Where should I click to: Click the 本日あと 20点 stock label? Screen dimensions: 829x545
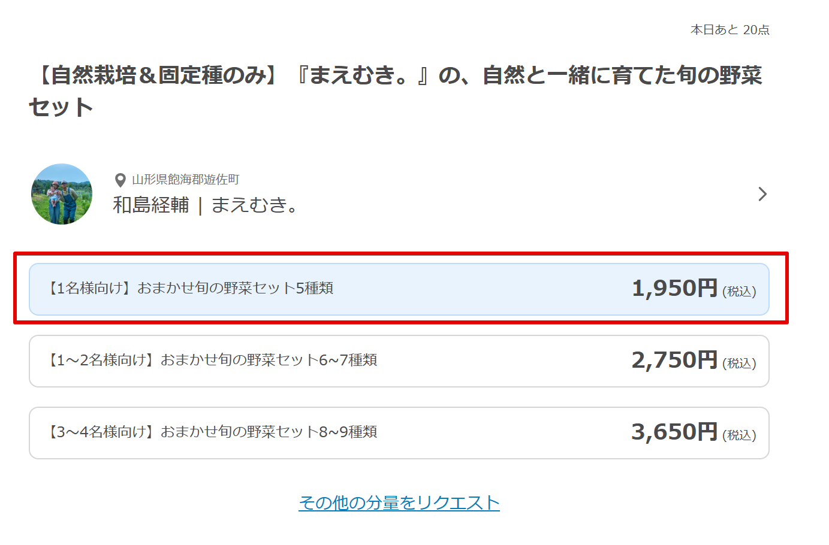pyautogui.click(x=729, y=30)
